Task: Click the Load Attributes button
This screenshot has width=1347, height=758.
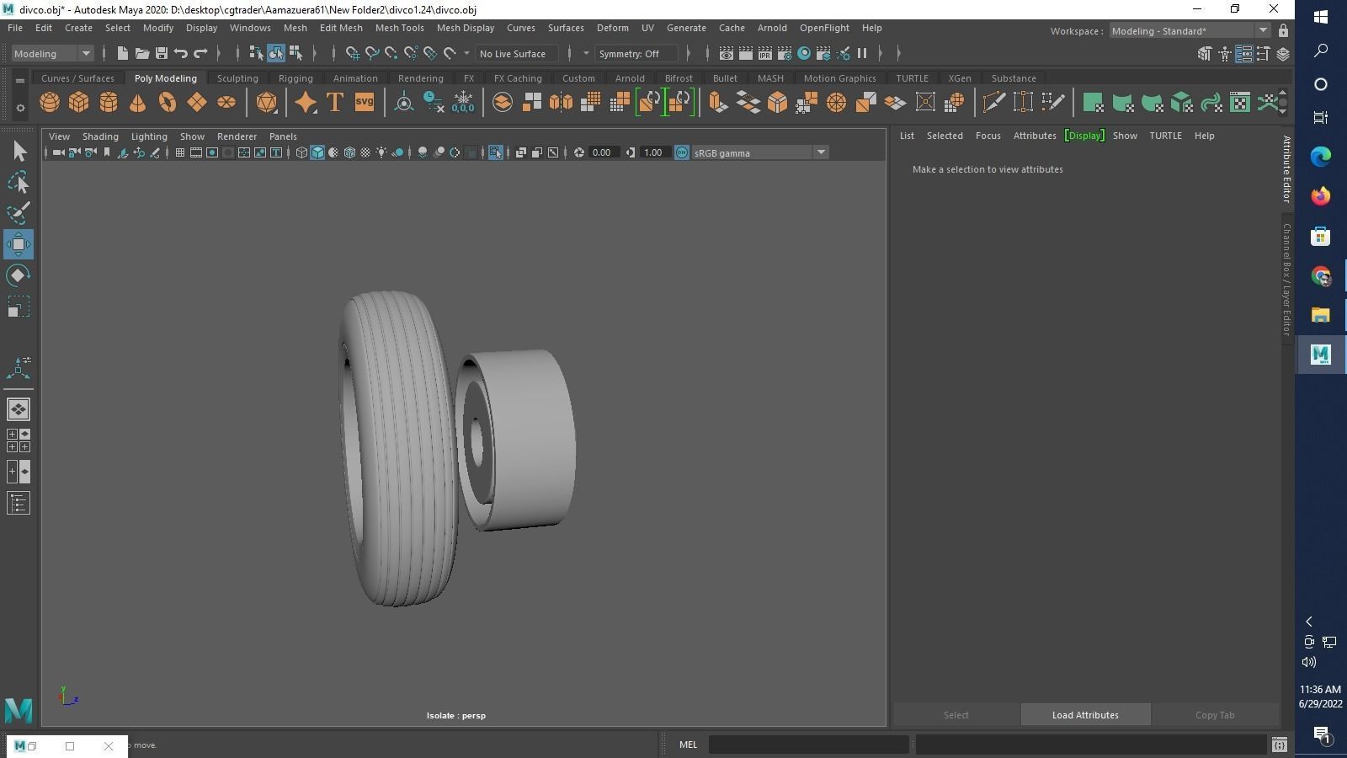Action: (x=1085, y=715)
